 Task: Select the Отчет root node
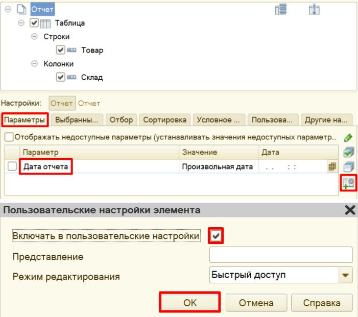pos(42,9)
